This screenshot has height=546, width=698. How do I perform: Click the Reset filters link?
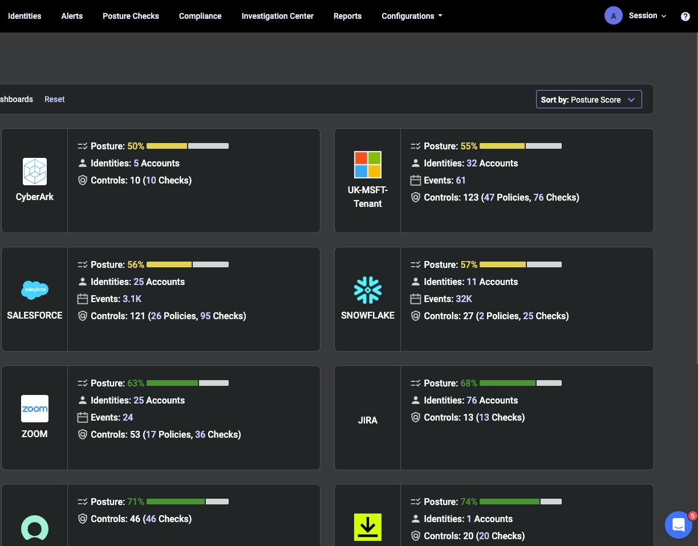(x=55, y=99)
